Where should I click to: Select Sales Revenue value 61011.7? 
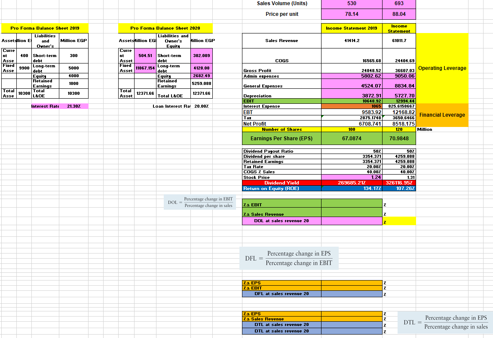click(x=399, y=41)
